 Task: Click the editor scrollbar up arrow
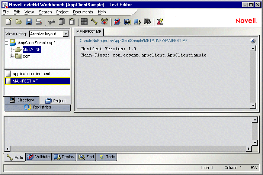point(253,49)
